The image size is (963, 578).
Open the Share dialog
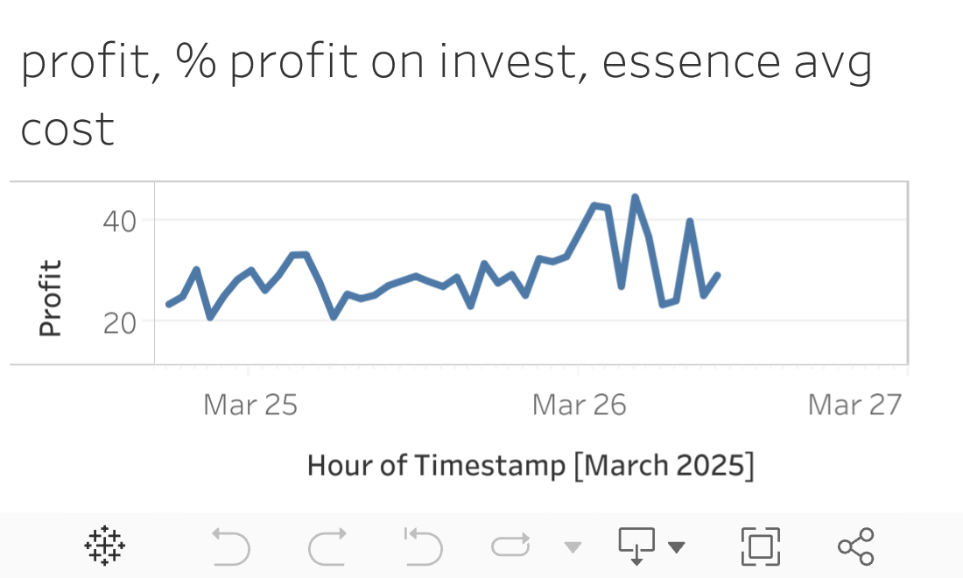[855, 546]
